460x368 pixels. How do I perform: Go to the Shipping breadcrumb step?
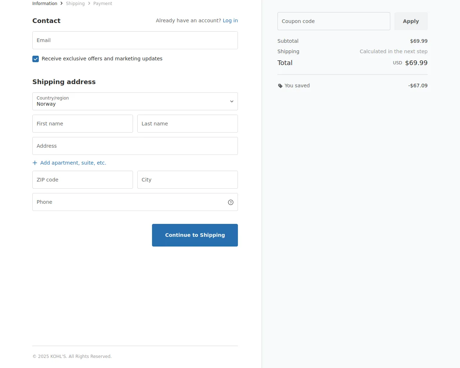[75, 4]
